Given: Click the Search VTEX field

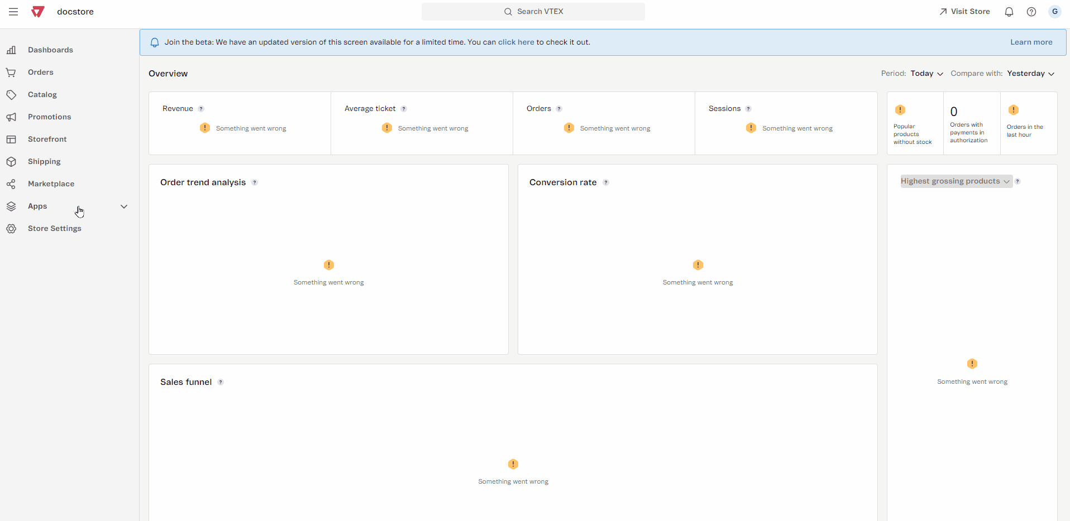Looking at the screenshot, I should pyautogui.click(x=533, y=12).
